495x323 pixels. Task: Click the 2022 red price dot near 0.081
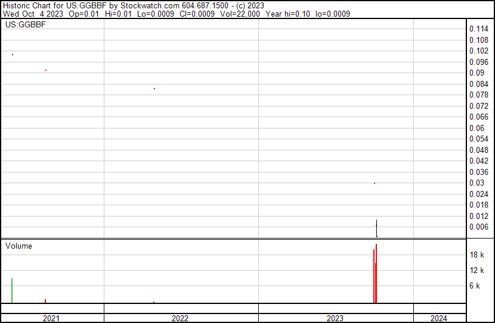point(154,89)
